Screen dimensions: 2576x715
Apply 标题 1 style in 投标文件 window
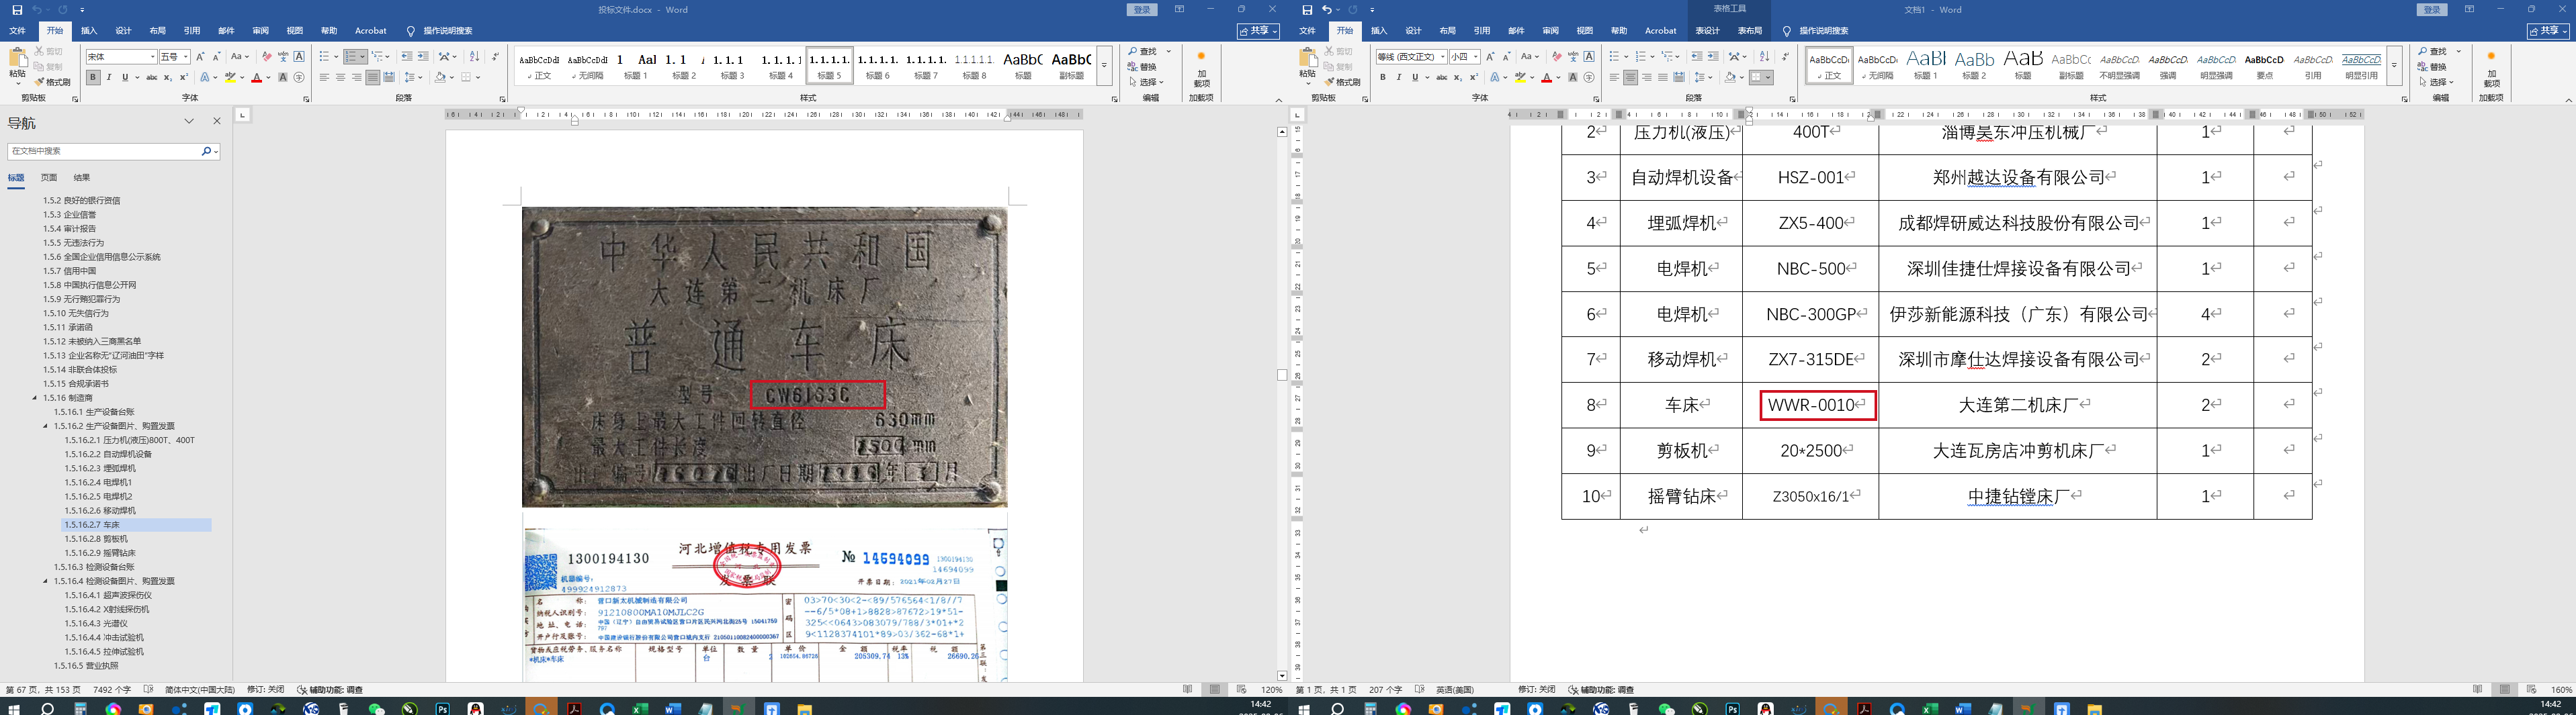click(636, 65)
